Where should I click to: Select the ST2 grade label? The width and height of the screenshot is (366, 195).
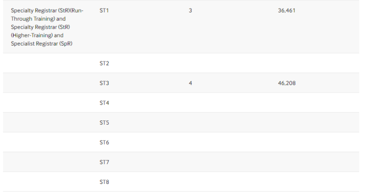104,63
